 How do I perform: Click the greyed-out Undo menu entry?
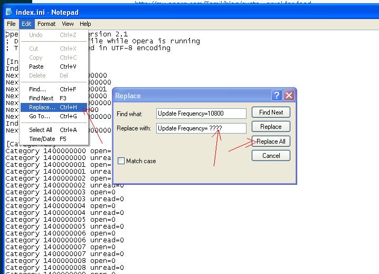[53, 35]
